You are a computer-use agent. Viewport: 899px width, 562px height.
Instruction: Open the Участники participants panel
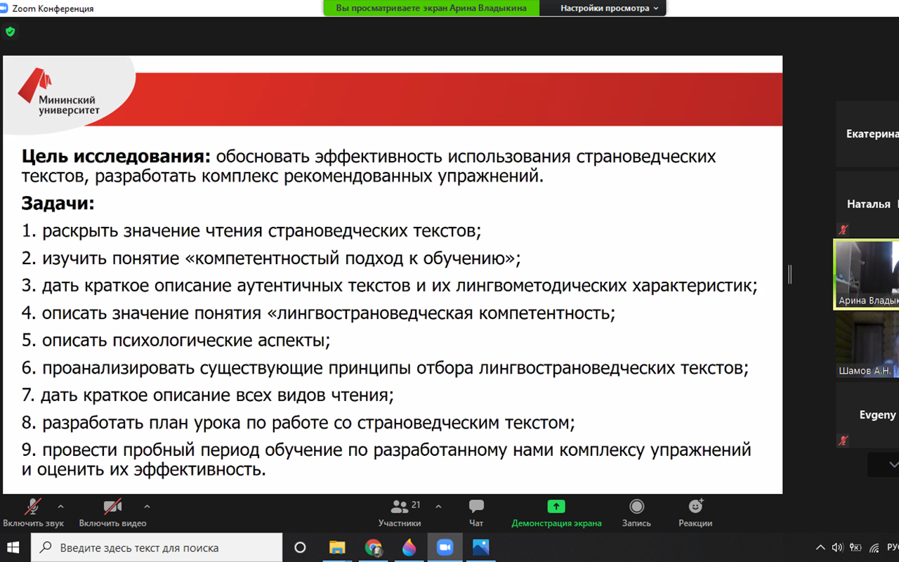400,513
